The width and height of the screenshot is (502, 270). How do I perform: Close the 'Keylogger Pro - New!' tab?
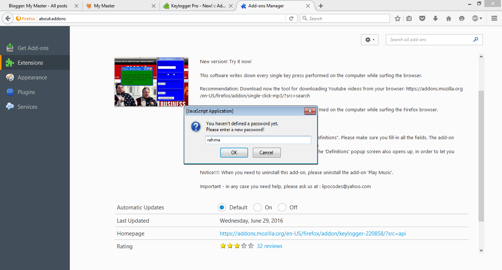tap(231, 6)
